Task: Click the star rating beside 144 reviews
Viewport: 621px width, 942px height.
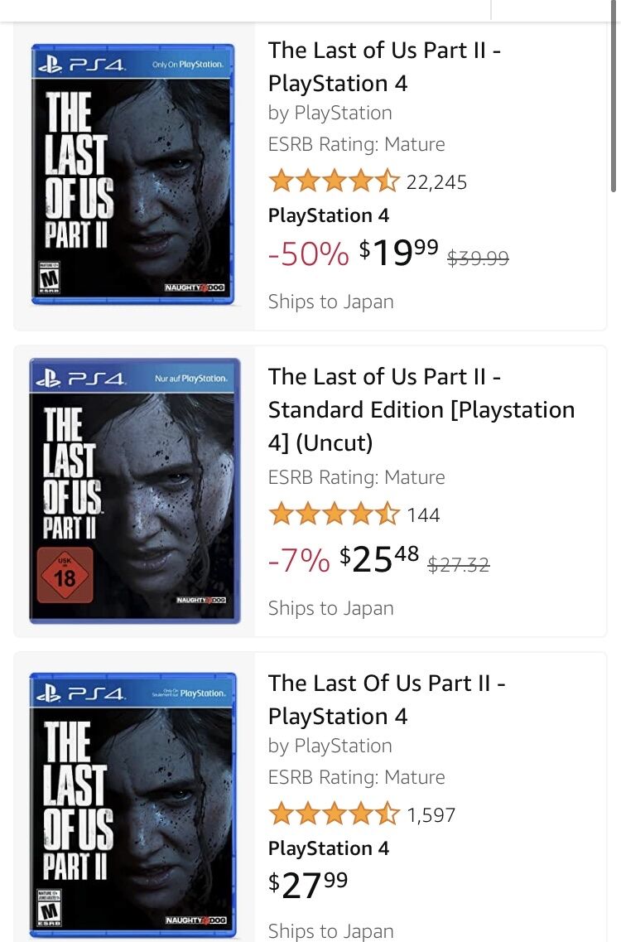Action: pyautogui.click(x=334, y=514)
